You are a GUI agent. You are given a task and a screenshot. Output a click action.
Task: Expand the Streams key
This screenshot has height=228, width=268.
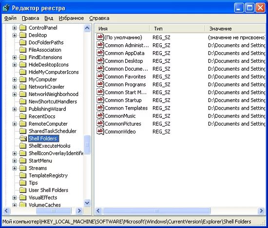click(x=15, y=169)
